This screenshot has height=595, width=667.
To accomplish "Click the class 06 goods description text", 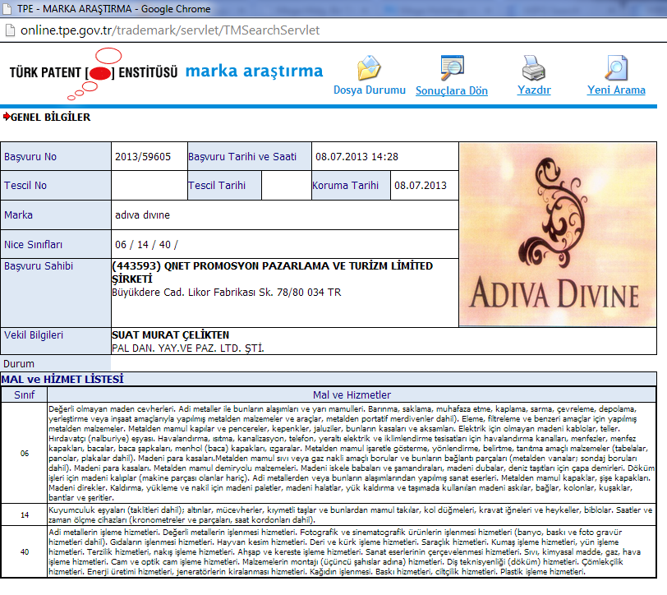I will [352, 454].
